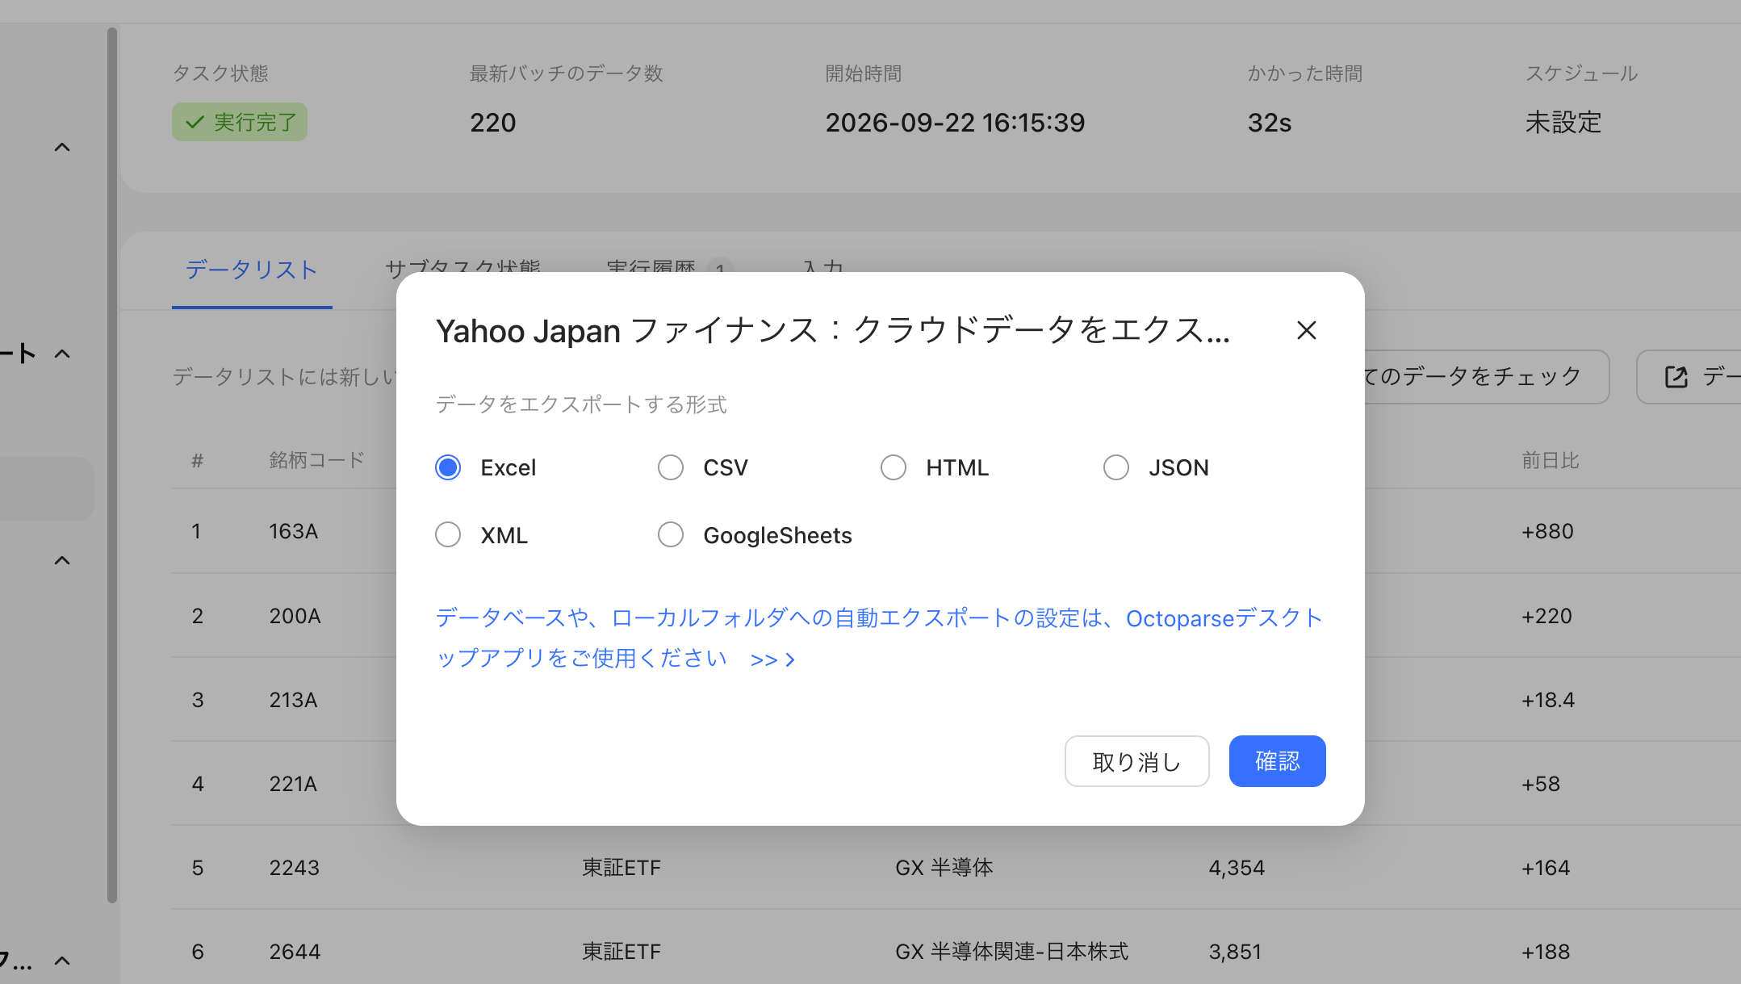Select the Excel export format

(x=448, y=467)
